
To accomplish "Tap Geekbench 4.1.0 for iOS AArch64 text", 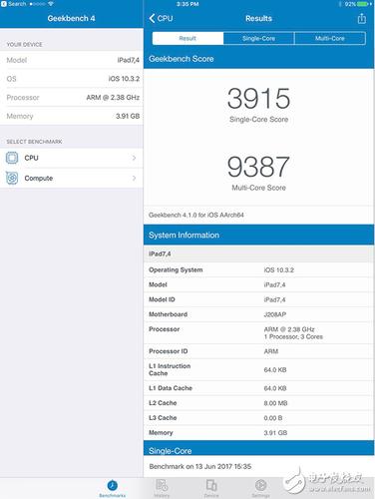I will 196,215.
